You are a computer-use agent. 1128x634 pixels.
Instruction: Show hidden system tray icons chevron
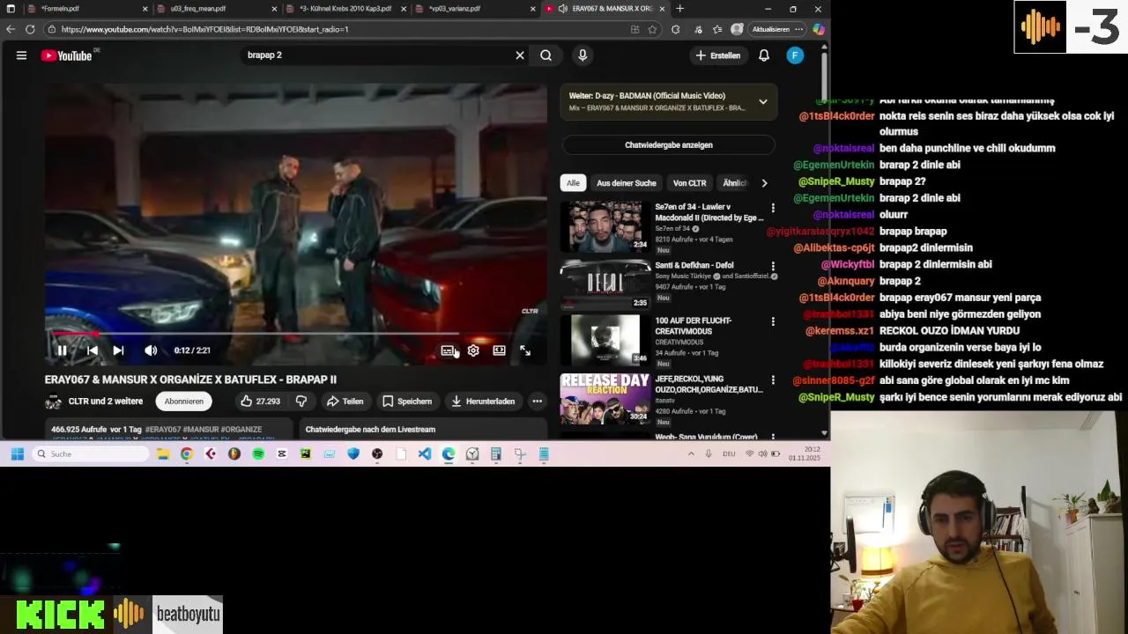(x=691, y=453)
